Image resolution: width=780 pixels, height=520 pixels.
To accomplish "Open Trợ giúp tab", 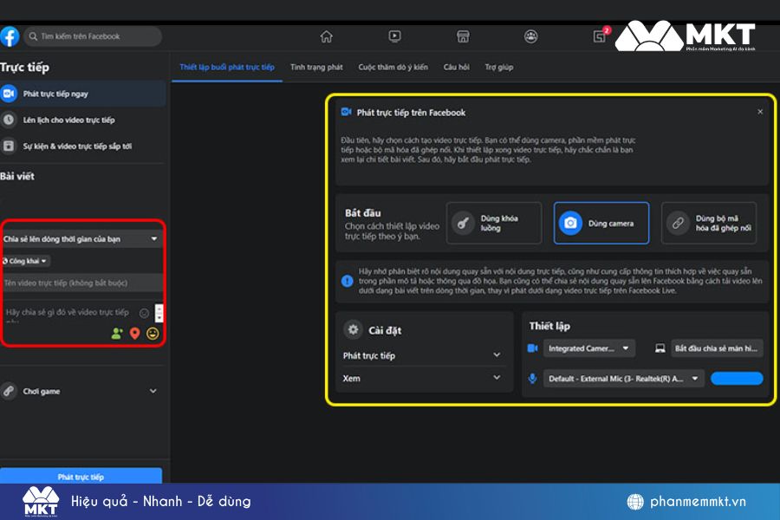I will pos(499,68).
